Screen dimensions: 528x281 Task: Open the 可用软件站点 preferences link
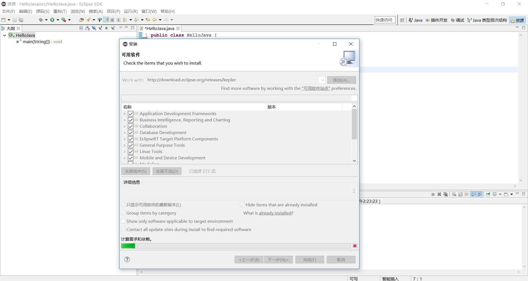pyautogui.click(x=316, y=88)
